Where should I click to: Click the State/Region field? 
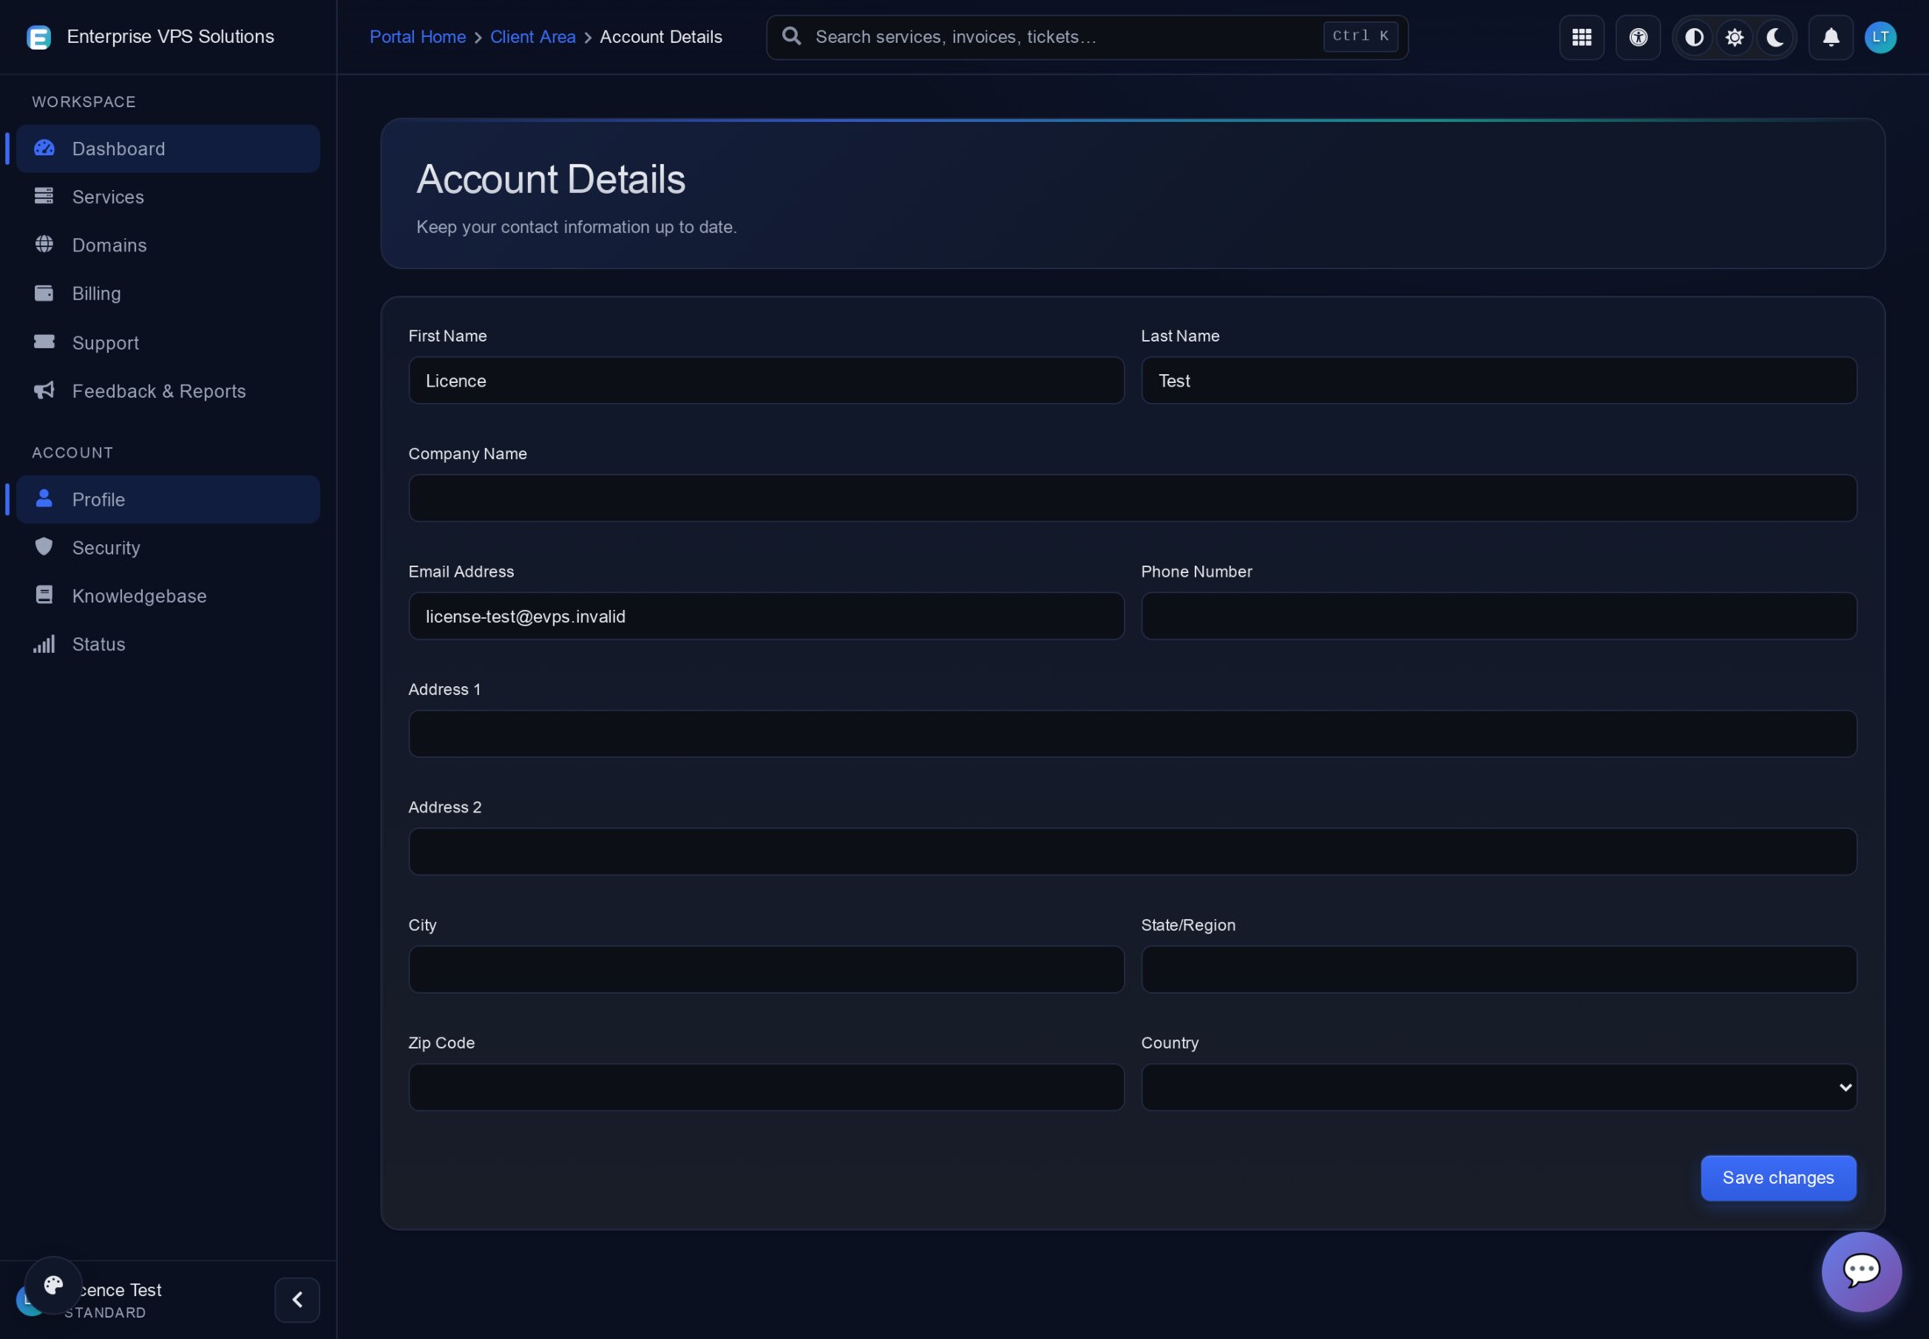click(1498, 968)
